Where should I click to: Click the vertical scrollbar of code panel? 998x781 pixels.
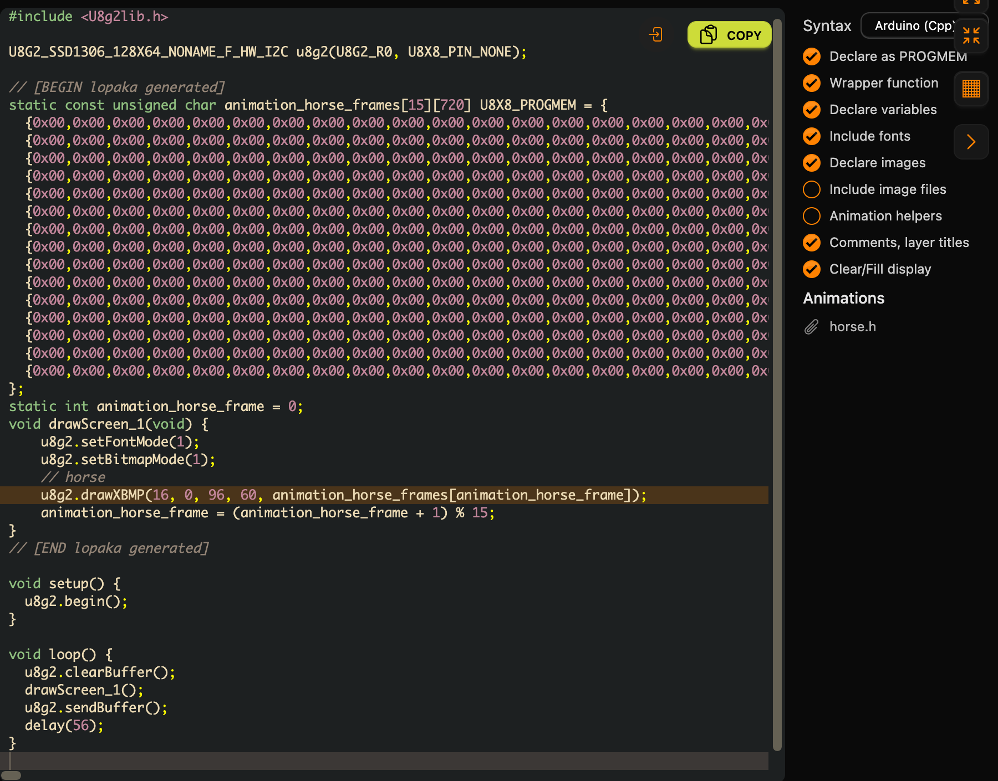point(777,385)
